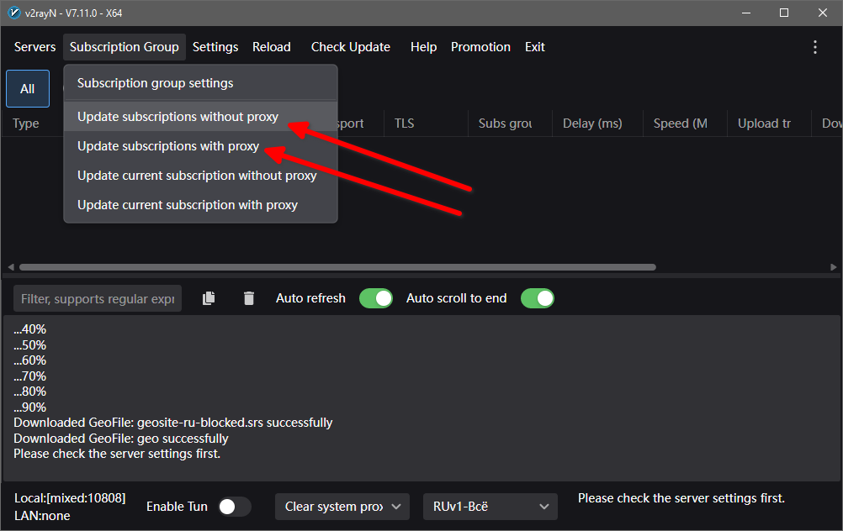843x531 pixels.
Task: Open the Check Update menu
Action: coord(351,47)
